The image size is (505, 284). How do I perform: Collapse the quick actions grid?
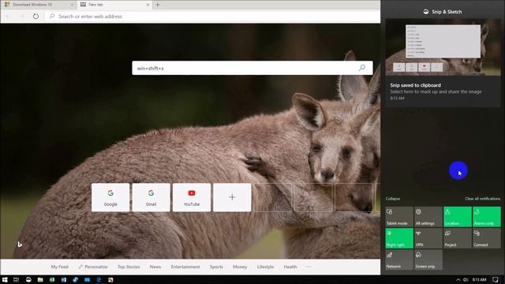(x=393, y=199)
